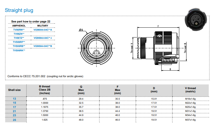Click the TVS06RF** part number

tap(19, 42)
